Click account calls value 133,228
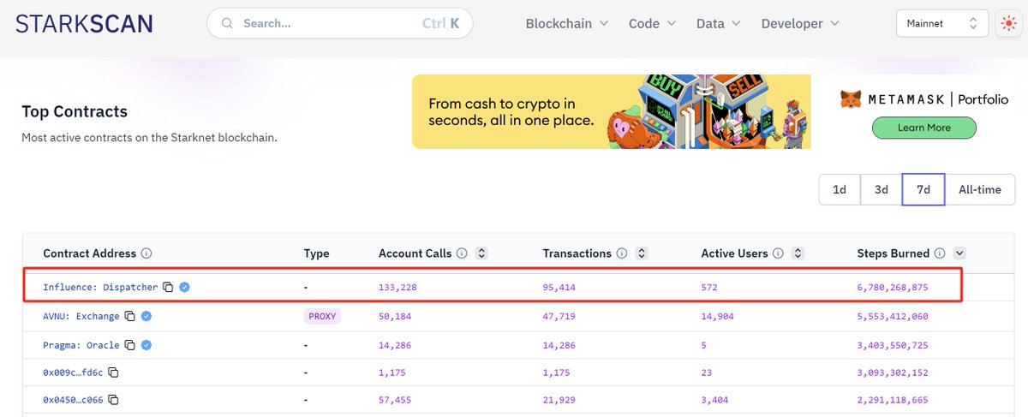The width and height of the screenshot is (1028, 417). pos(397,287)
